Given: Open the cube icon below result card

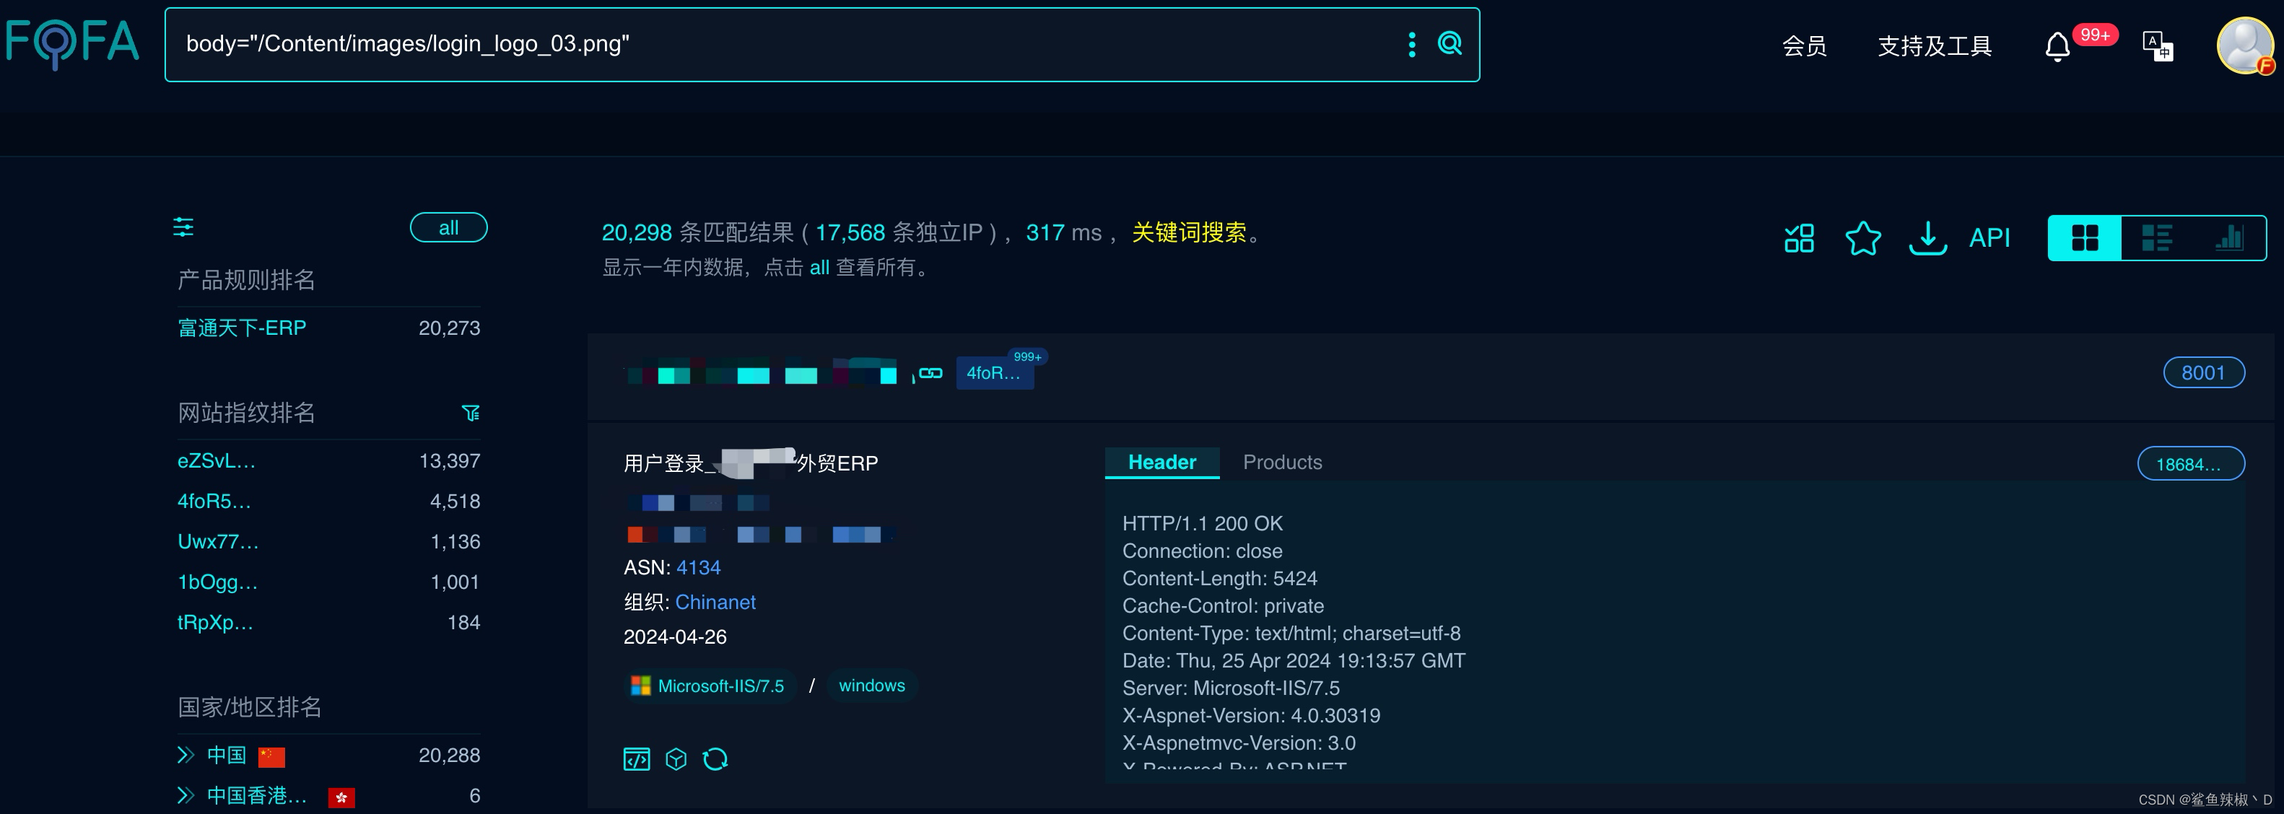Looking at the screenshot, I should [x=676, y=759].
